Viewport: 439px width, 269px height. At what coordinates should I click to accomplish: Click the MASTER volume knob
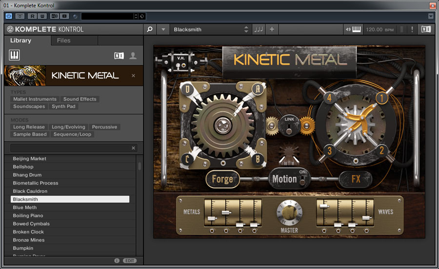point(289,213)
